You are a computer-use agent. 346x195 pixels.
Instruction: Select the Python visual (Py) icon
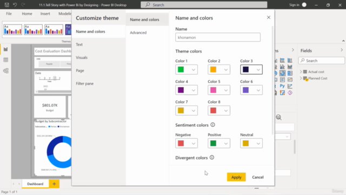pos(282,86)
